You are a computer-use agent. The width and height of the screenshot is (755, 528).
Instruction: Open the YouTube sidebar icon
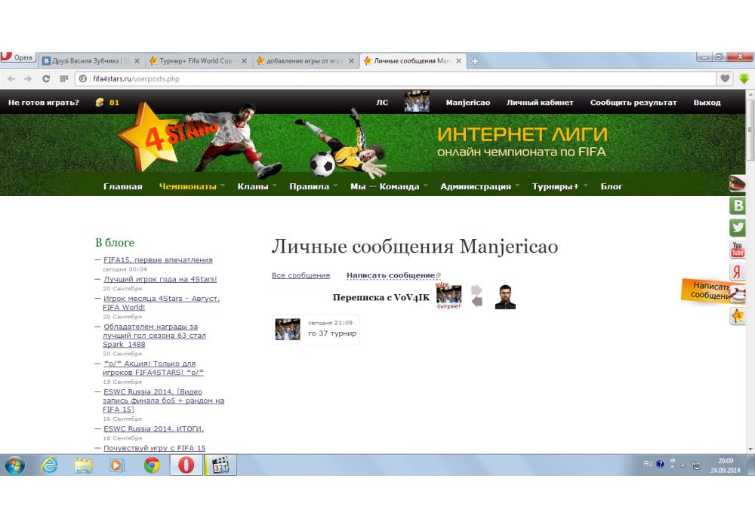point(738,250)
